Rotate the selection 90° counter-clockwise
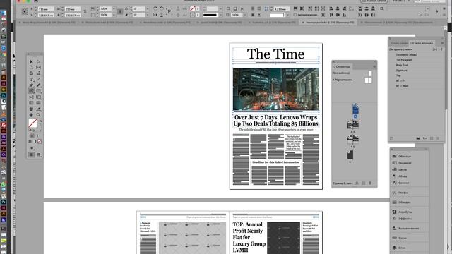The image size is (452, 254). click(162, 8)
